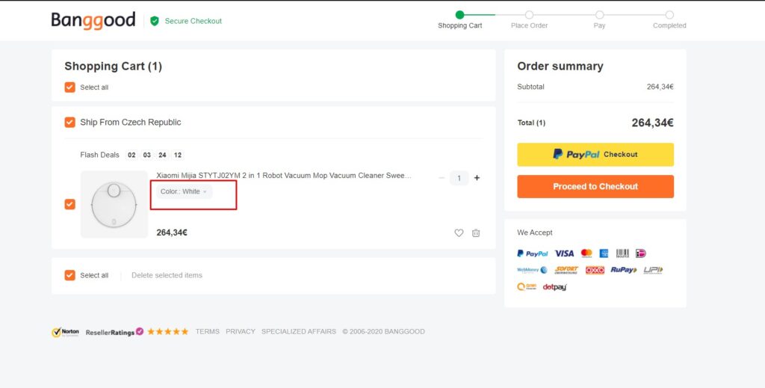Viewport: 765px width, 388px height.
Task: Open the Color: White dropdown
Action: [x=185, y=192]
